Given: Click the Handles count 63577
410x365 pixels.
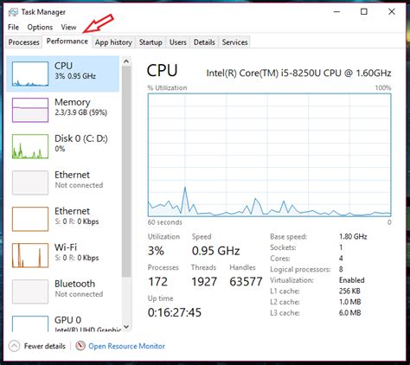Looking at the screenshot, I should (246, 282).
